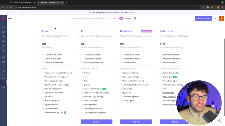Image resolution: width=225 pixels, height=126 pixels.
Task: Click 'CRM, Zapier, Slack integrations' text
Action: click(95, 113)
